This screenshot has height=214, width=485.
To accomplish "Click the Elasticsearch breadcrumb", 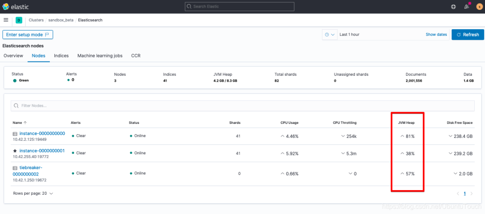I will pos(90,20).
